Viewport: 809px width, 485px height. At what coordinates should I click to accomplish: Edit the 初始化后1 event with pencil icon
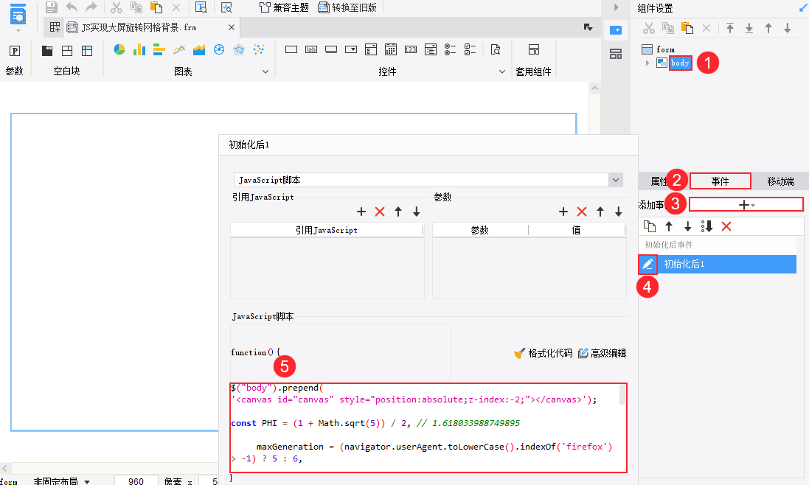(x=647, y=265)
